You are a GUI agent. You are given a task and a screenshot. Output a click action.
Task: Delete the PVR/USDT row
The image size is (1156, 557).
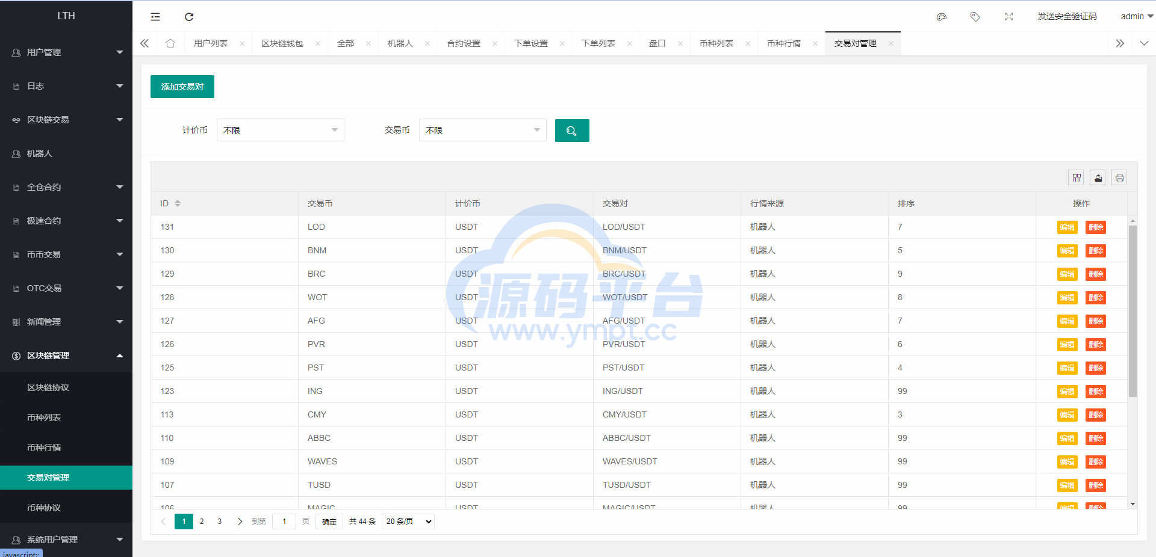(1096, 345)
